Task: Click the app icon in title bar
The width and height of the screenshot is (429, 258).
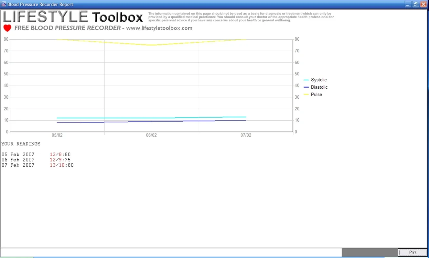Action: (4, 4)
